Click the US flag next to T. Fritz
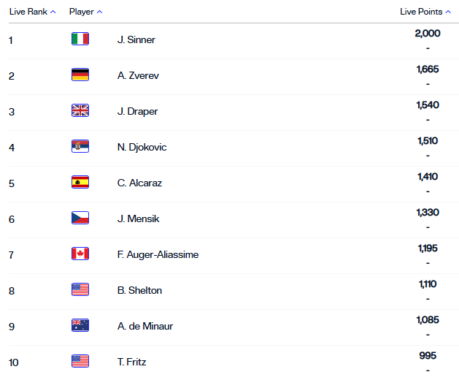Image resolution: width=459 pixels, height=380 pixels. coord(80,362)
